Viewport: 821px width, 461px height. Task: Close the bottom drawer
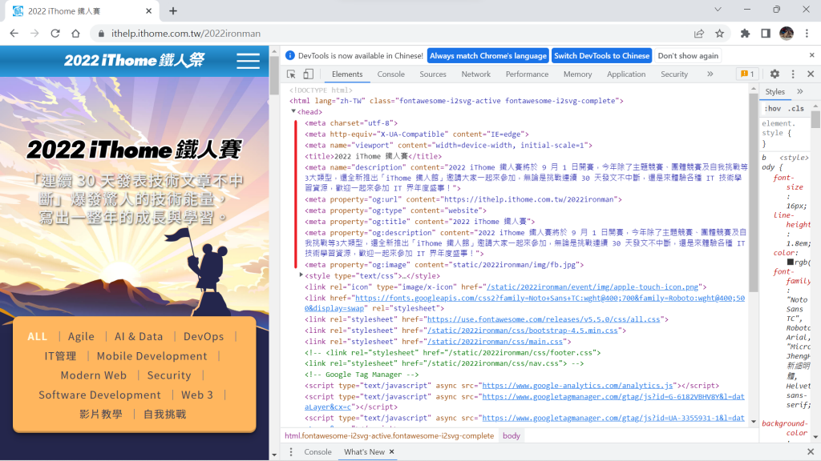click(x=811, y=451)
